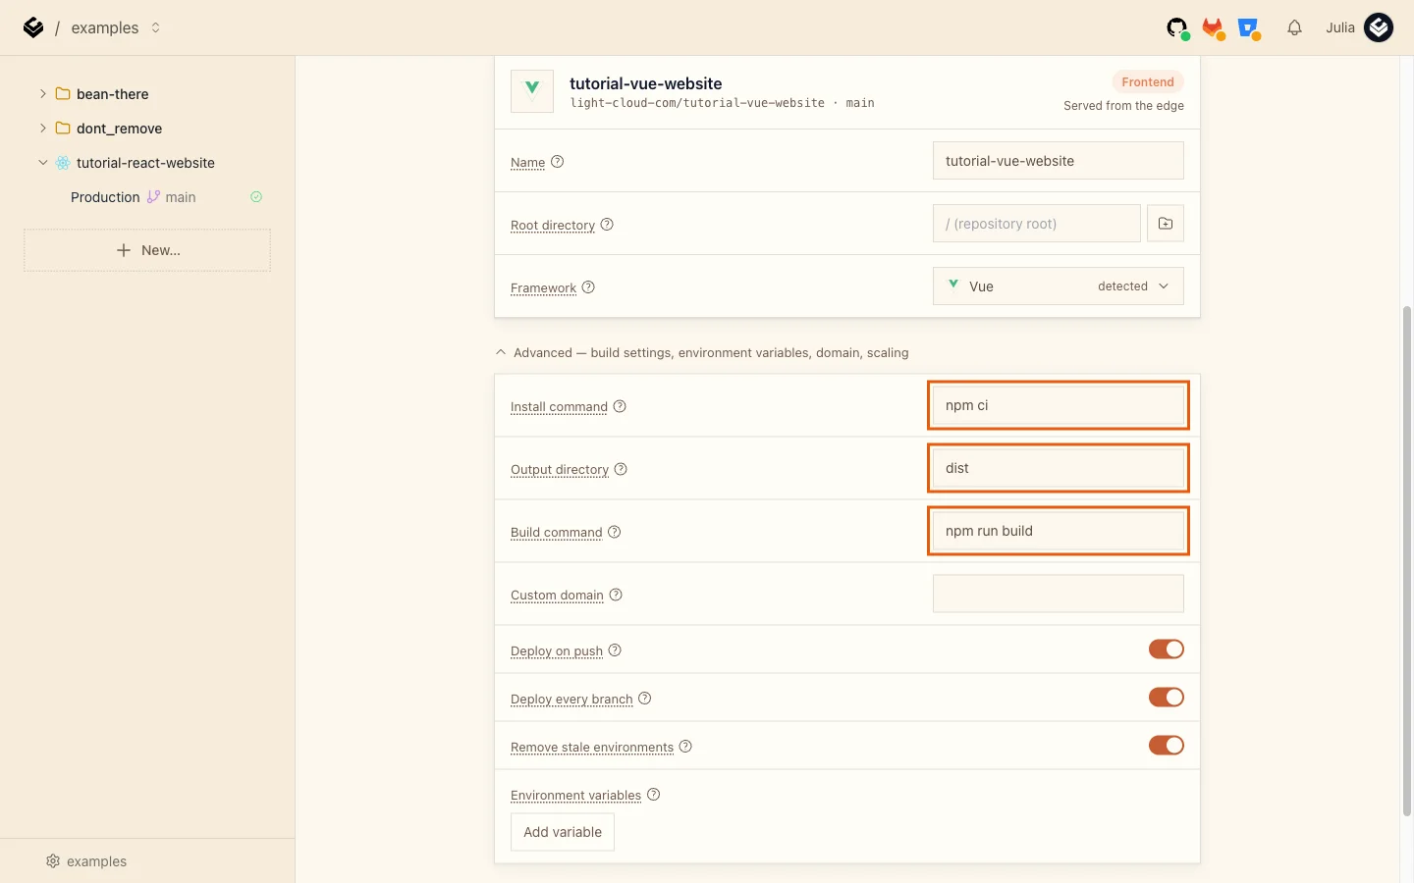Click the Vue logo project thumbnail
Image resolution: width=1414 pixels, height=883 pixels.
point(532,92)
